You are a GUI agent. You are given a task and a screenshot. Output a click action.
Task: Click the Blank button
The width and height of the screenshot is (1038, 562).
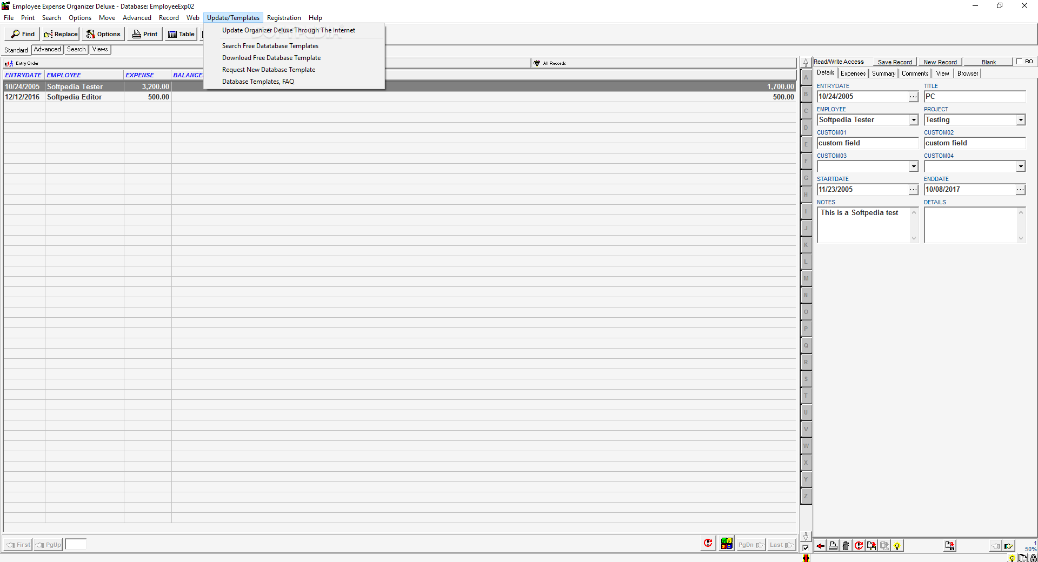[989, 62]
